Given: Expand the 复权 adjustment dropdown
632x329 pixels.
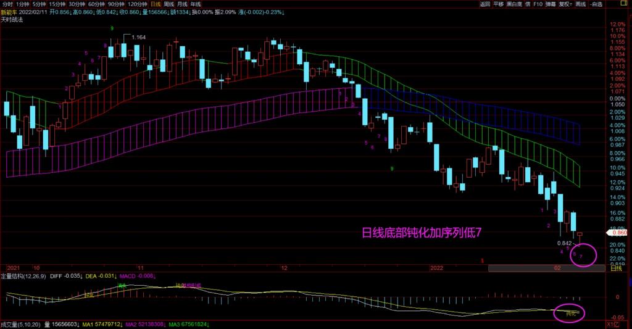Looking at the screenshot, I should pyautogui.click(x=566, y=4).
